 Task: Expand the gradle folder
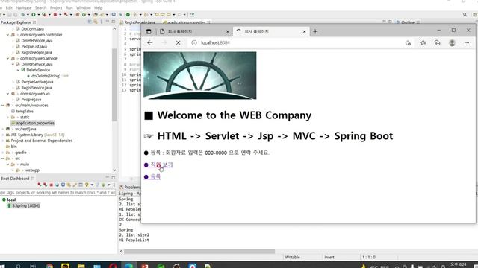[3, 153]
